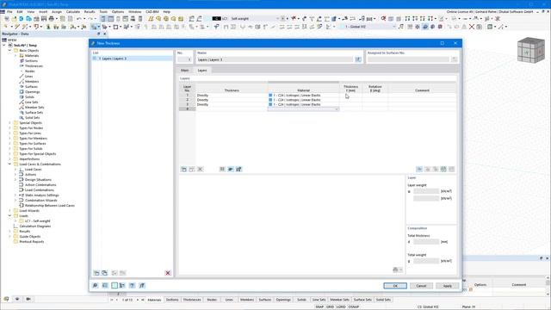This screenshot has width=551, height=310.
Task: Click the delete row icon below the layers table
Action: [200, 169]
